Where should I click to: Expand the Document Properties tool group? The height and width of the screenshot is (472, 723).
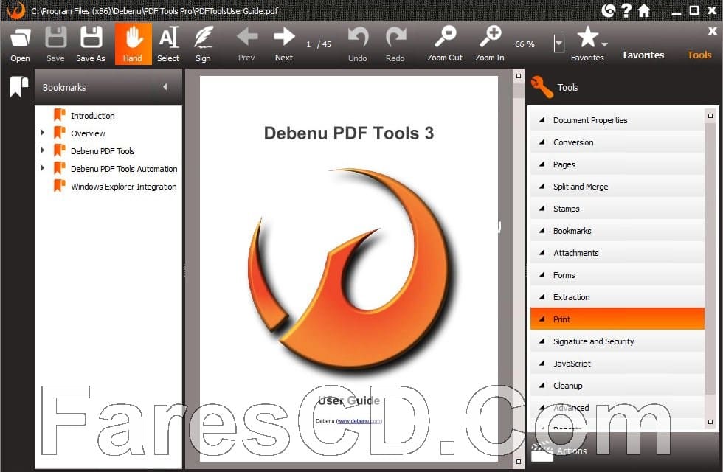(542, 119)
